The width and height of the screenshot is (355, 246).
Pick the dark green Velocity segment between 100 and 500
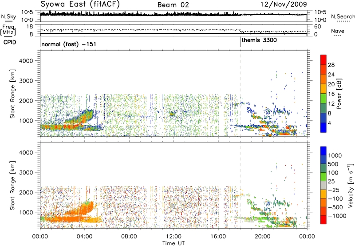[323, 168]
